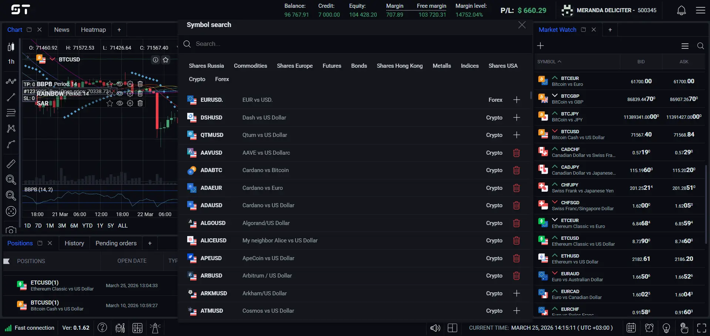This screenshot has width=710, height=336.
Task: Toggle one-click trading hand icon
Action: [684, 328]
